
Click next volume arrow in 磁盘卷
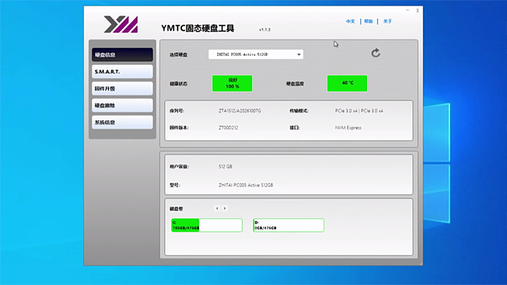point(225,208)
